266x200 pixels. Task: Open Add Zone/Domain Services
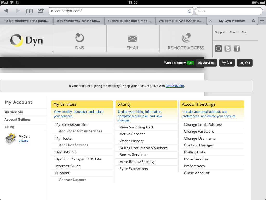pos(81,131)
